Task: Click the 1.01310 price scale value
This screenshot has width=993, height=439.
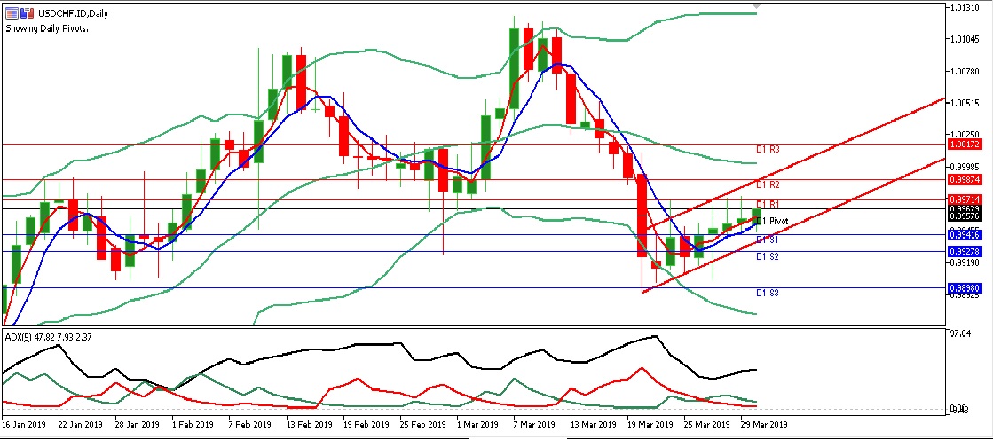Action: coord(965,8)
